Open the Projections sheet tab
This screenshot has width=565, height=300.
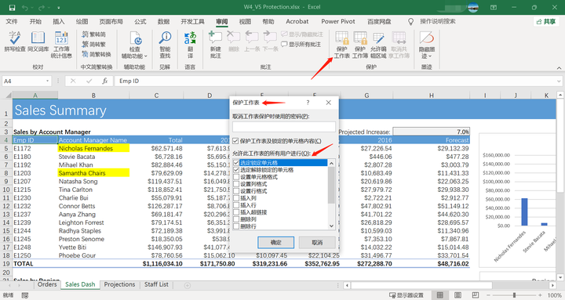click(x=119, y=284)
